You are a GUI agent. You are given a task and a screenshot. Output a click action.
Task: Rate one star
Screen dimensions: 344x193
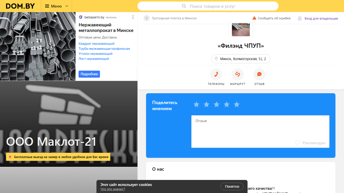coord(196,104)
